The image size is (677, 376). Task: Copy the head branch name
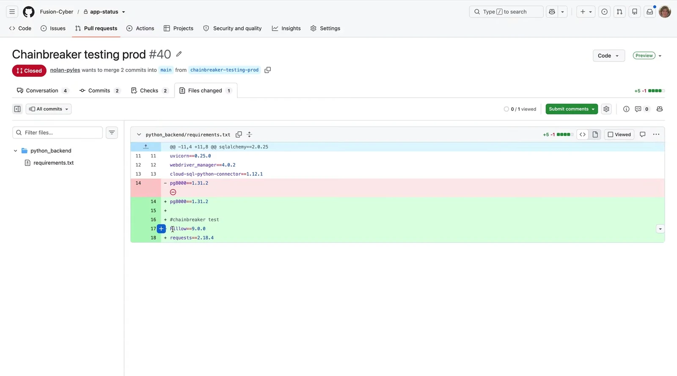pos(267,70)
